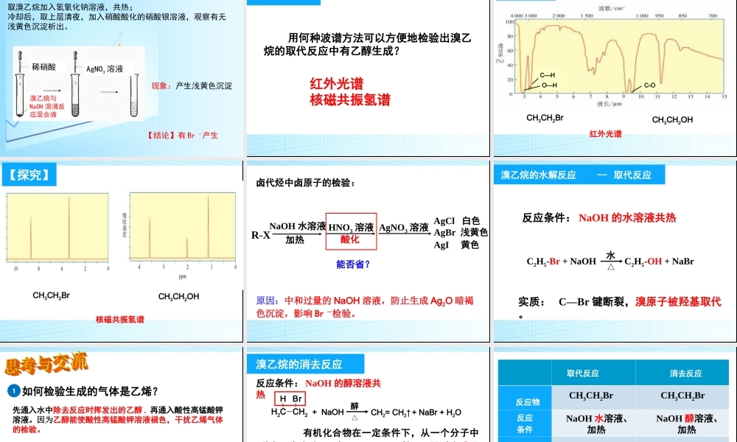Click the last test tube showing the precipitate
Screen dimensions: 737x442
134,95
